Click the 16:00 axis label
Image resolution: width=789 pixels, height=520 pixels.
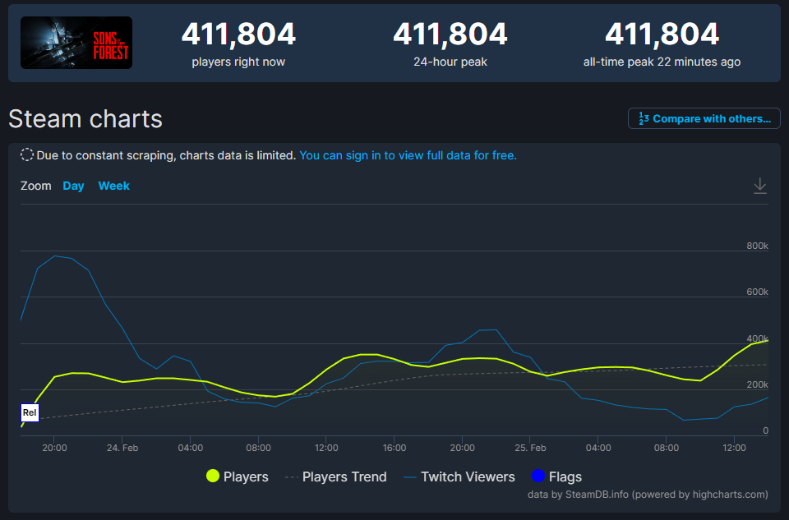[x=394, y=448]
